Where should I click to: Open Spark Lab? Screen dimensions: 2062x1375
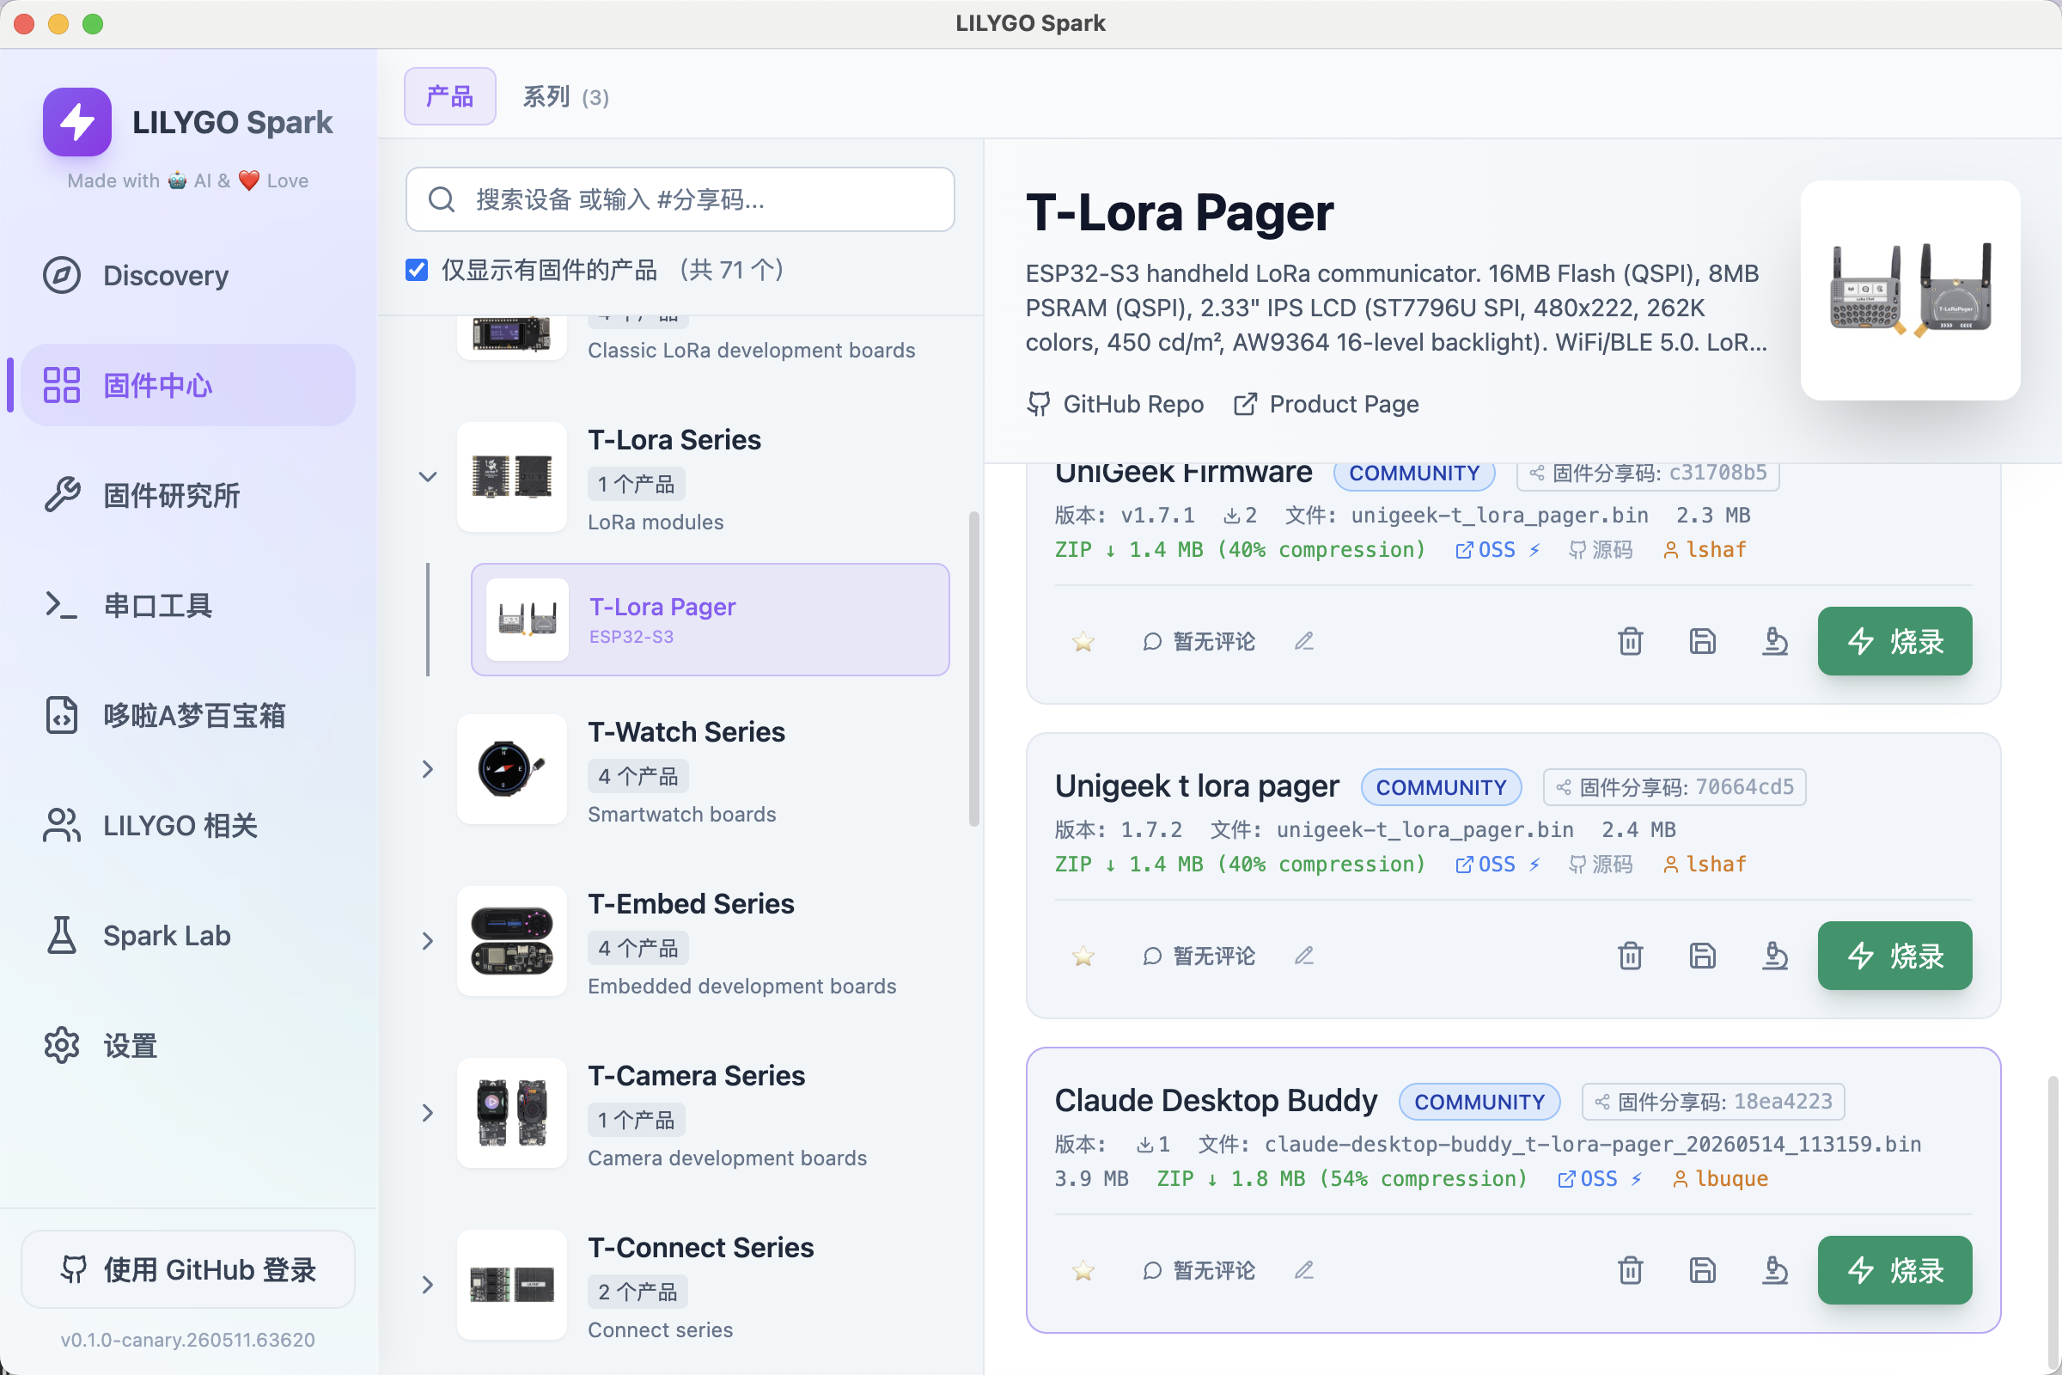click(187, 936)
